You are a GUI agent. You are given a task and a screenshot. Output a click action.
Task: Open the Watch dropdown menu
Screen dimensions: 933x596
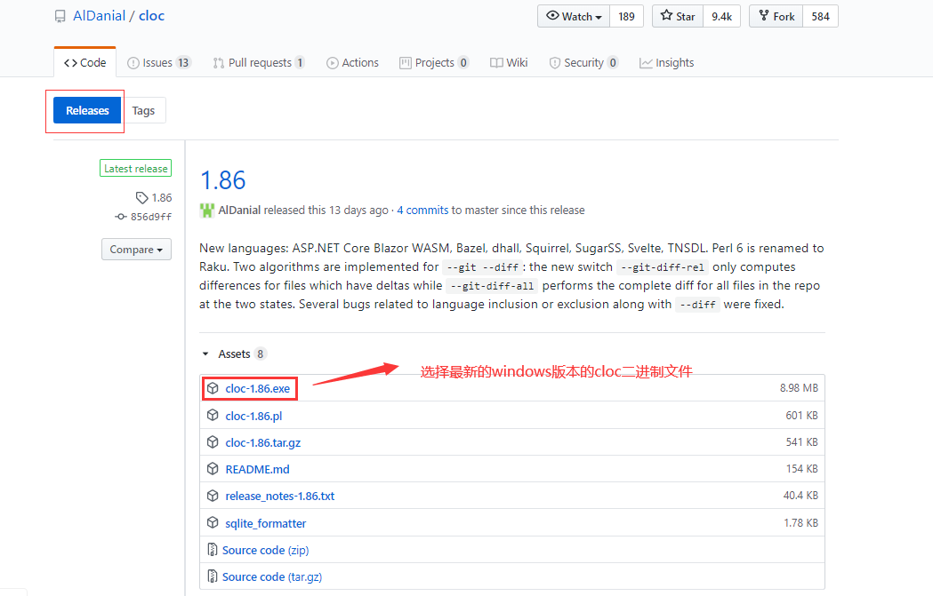coord(573,16)
